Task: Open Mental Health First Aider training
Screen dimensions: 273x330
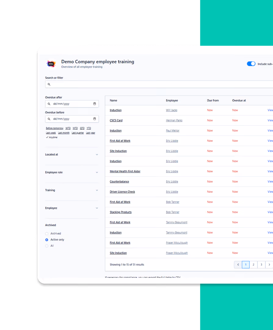Action: (125, 171)
